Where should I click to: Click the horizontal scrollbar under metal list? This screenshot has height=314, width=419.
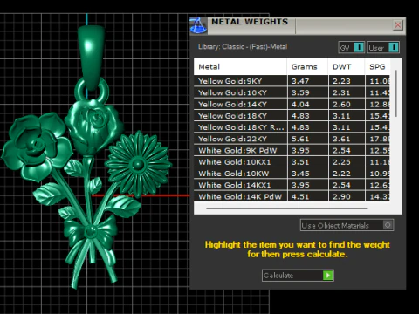(287, 208)
